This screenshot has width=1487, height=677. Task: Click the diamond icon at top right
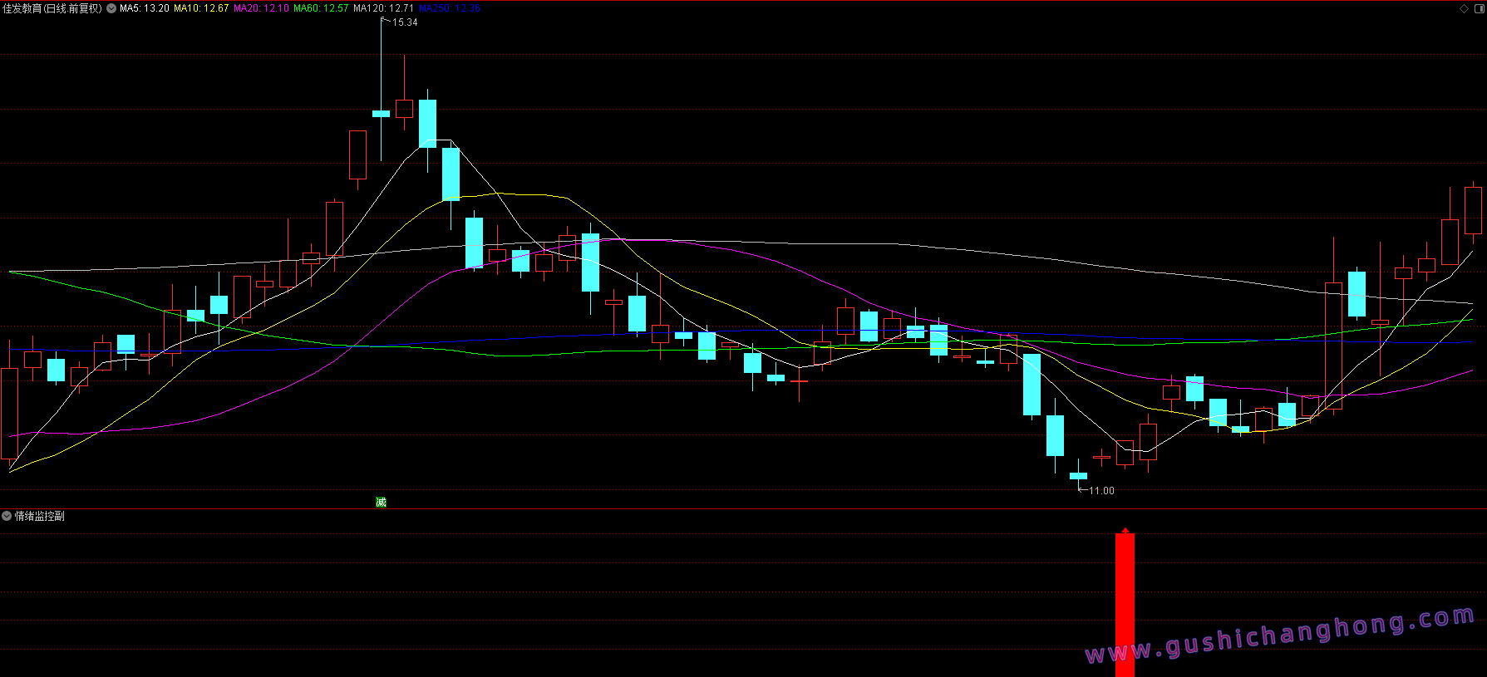pos(1465,8)
